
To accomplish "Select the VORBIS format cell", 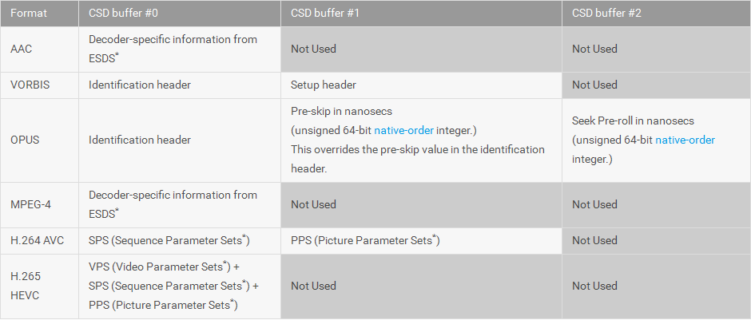I will pyautogui.click(x=30, y=85).
